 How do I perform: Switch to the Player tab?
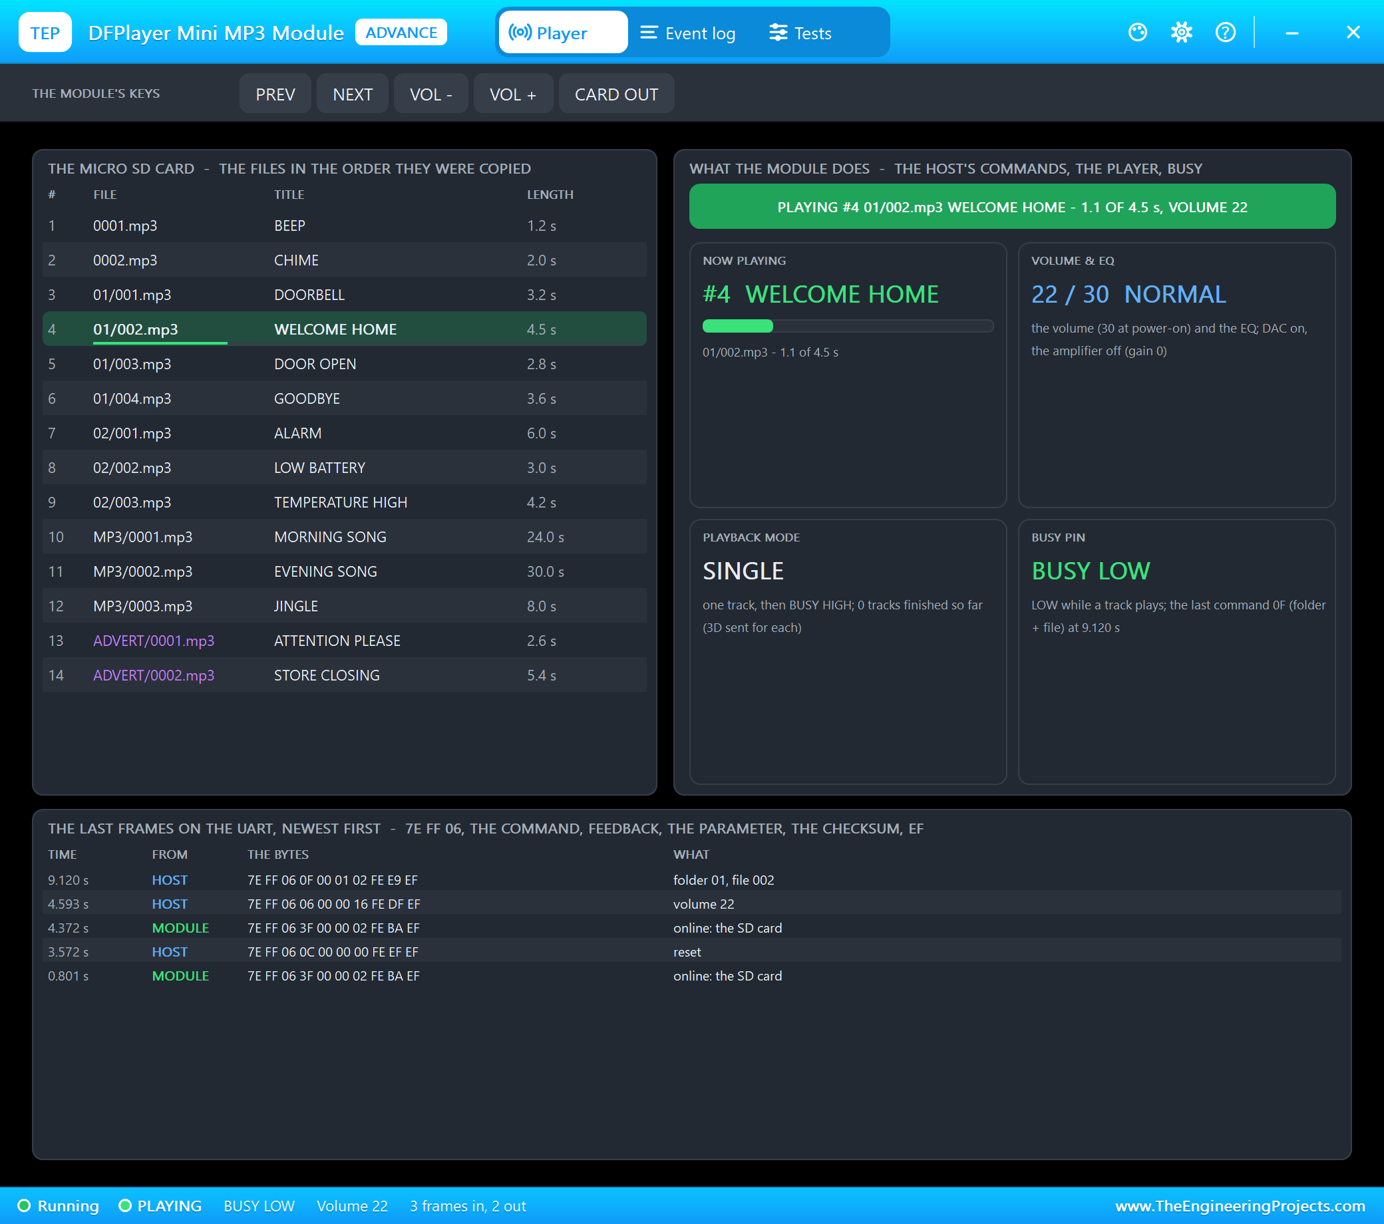tap(564, 33)
